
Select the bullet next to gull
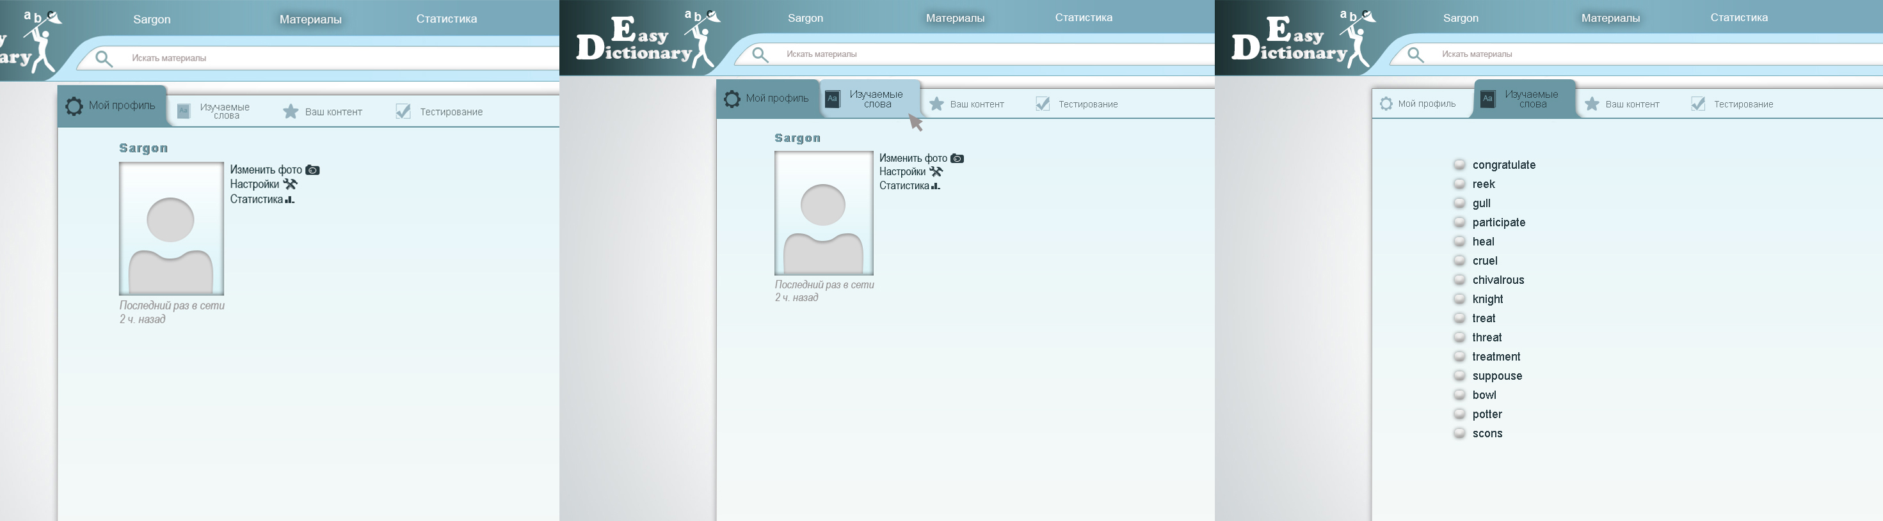(x=1460, y=202)
